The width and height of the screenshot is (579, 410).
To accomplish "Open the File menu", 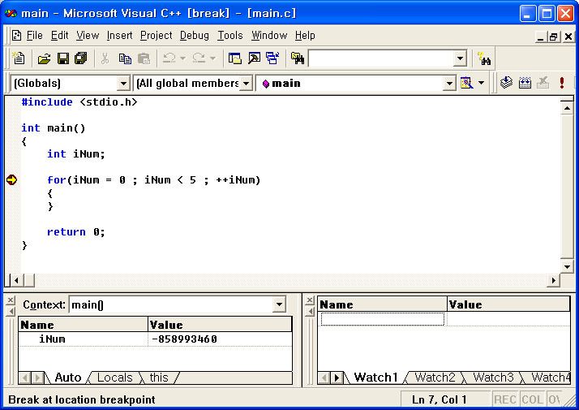I will [x=35, y=36].
